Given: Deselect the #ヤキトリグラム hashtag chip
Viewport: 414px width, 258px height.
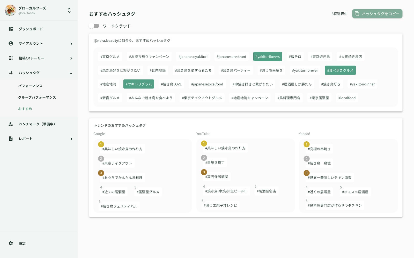Looking at the screenshot, I should (x=139, y=84).
